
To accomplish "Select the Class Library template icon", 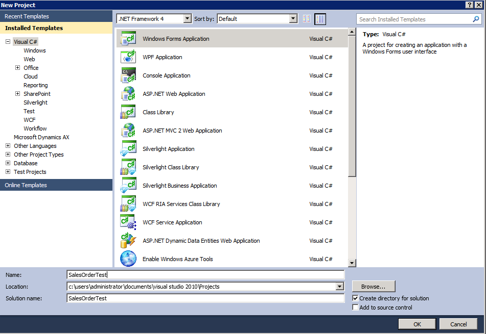I will pos(128,112).
